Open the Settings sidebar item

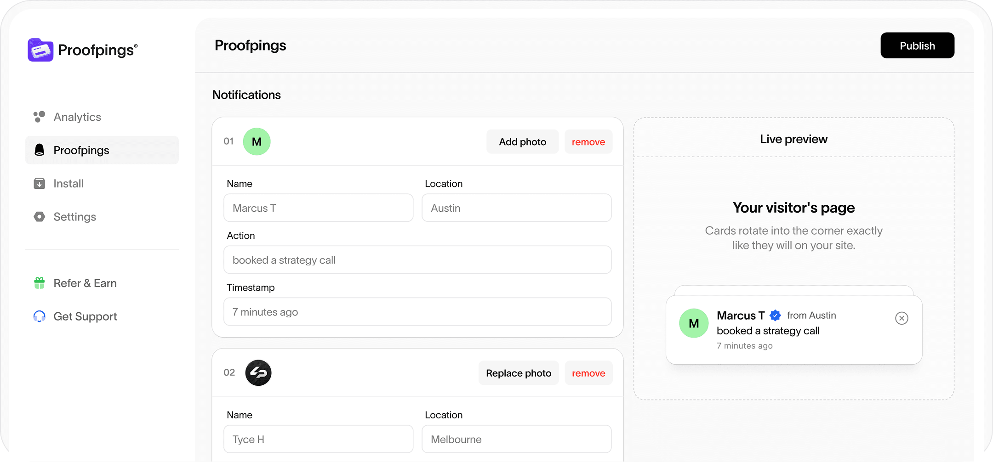102,216
